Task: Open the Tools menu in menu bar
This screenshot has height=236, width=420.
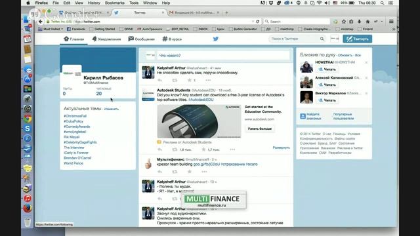Action: click(134, 3)
